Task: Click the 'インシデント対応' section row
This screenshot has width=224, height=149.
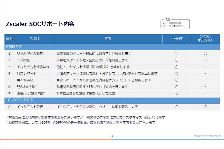Action: (112, 100)
